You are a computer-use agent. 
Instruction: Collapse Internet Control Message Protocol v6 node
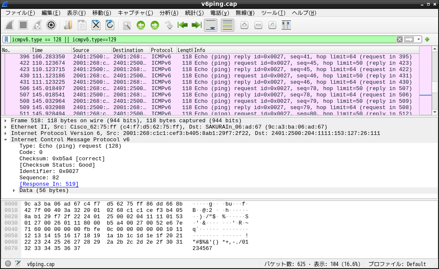tap(5, 140)
